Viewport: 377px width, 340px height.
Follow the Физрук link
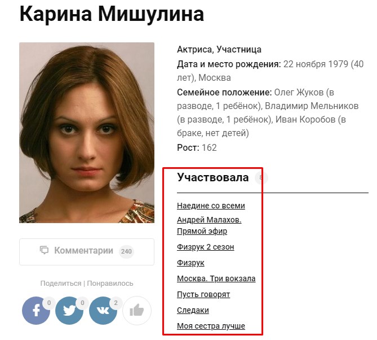(x=190, y=263)
